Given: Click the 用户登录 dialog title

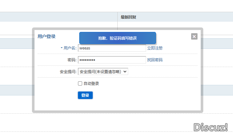Looking at the screenshot, I should [x=47, y=36].
